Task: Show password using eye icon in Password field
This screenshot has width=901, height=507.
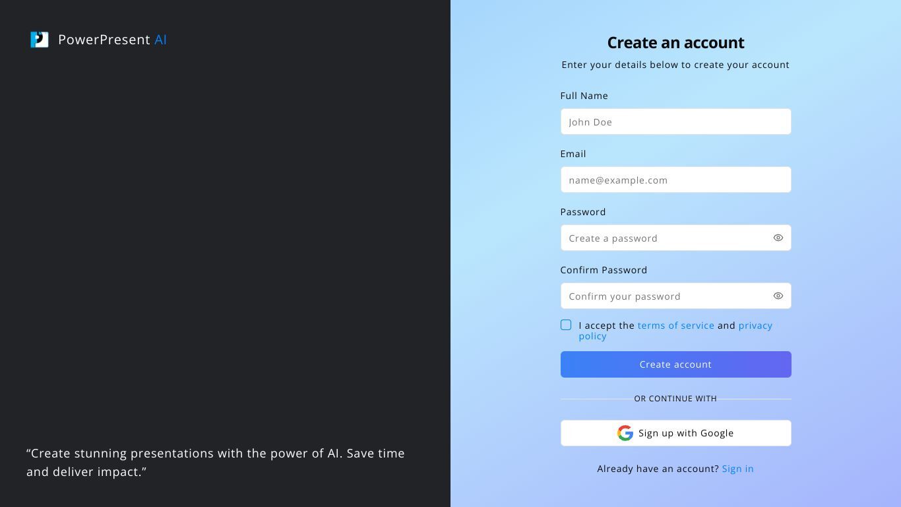Action: tap(778, 238)
